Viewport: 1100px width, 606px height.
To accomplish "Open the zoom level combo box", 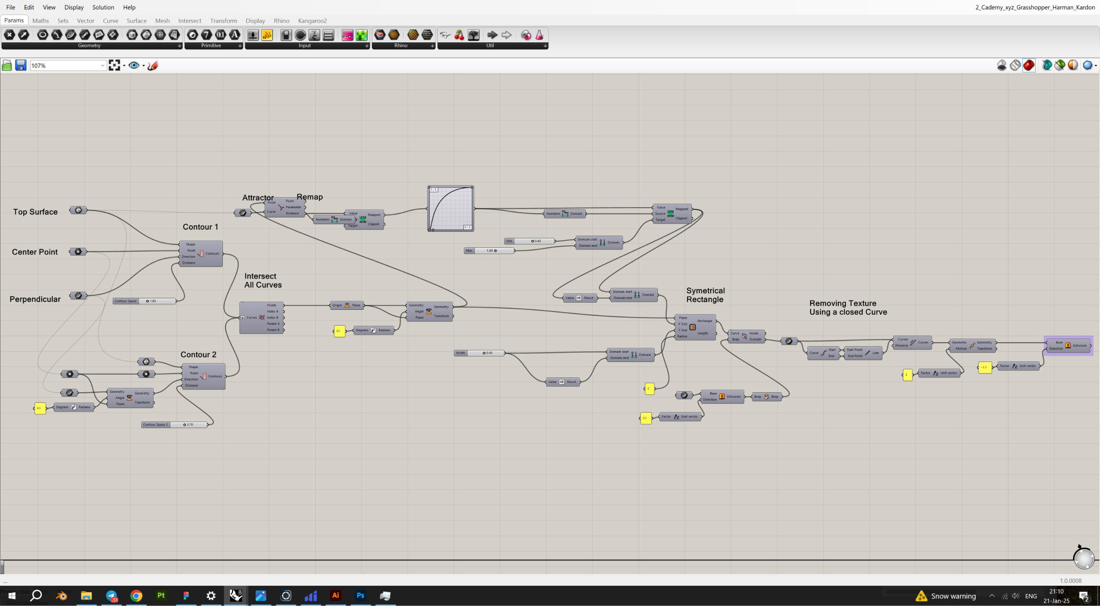I will 102,65.
